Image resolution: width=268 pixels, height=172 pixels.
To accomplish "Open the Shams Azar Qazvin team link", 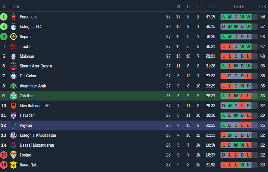I will point(36,66).
